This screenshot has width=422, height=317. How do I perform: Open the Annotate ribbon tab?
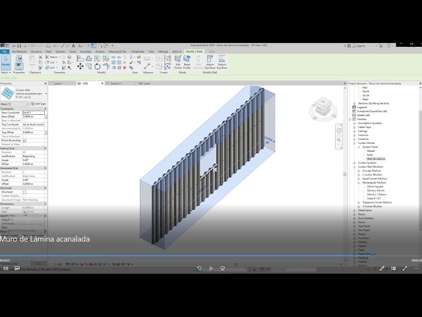pos(86,52)
